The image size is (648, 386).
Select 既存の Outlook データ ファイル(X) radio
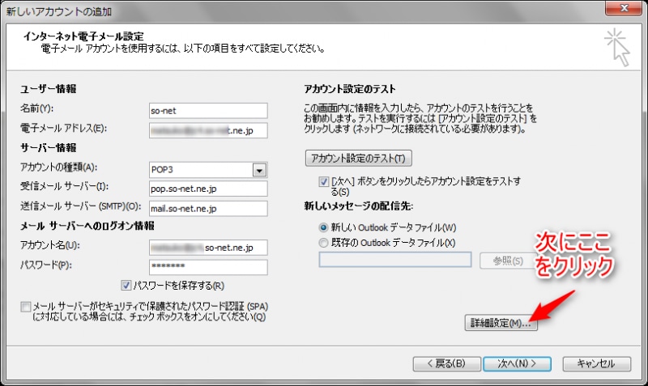[x=323, y=243]
